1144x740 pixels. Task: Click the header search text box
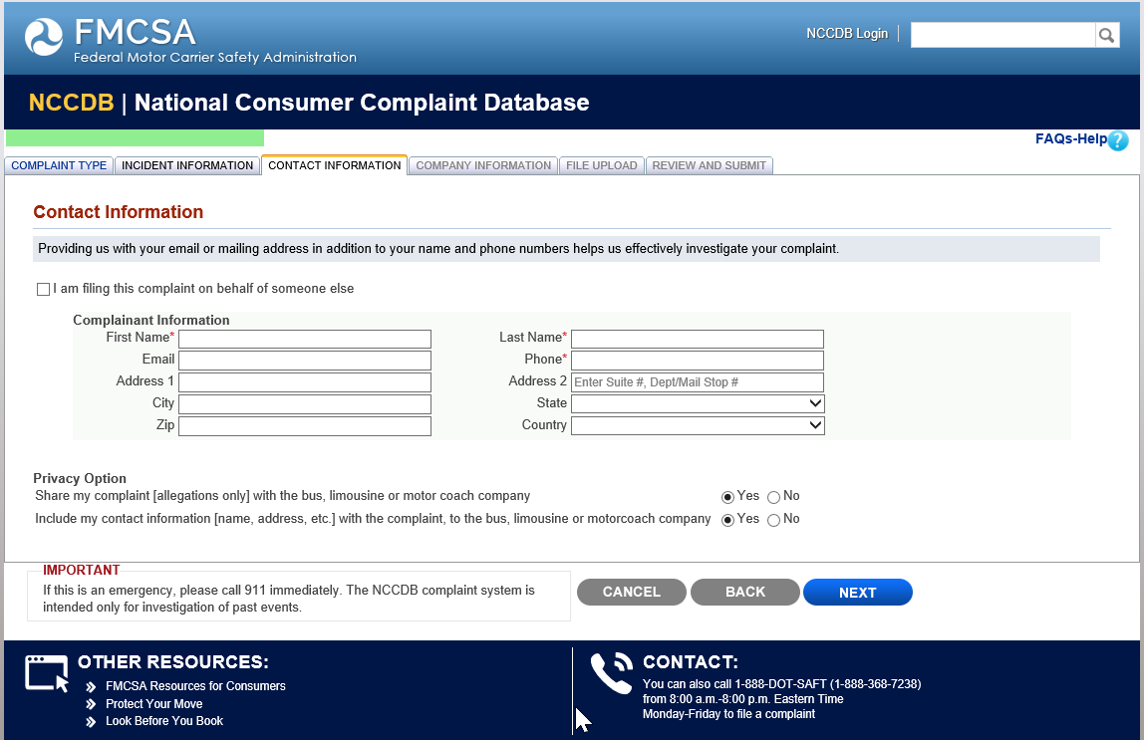click(1003, 35)
